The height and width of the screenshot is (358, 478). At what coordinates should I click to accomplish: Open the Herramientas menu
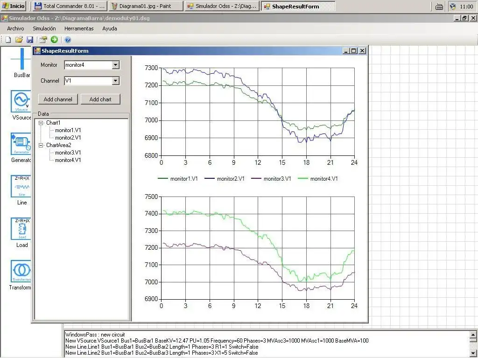[x=79, y=28]
